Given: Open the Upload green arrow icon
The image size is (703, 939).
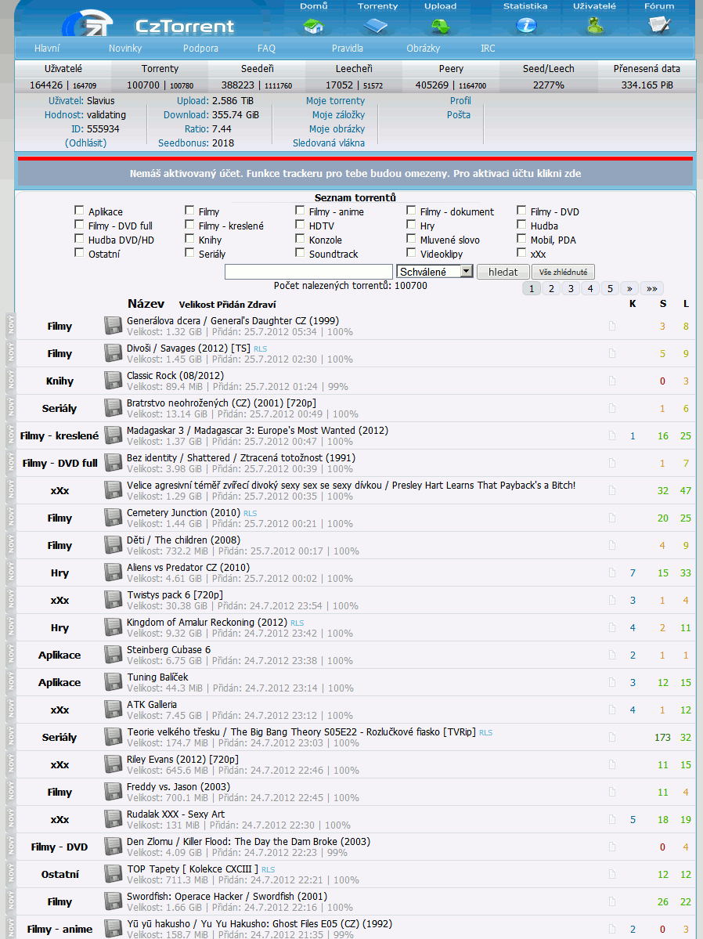Looking at the screenshot, I should coord(440,26).
